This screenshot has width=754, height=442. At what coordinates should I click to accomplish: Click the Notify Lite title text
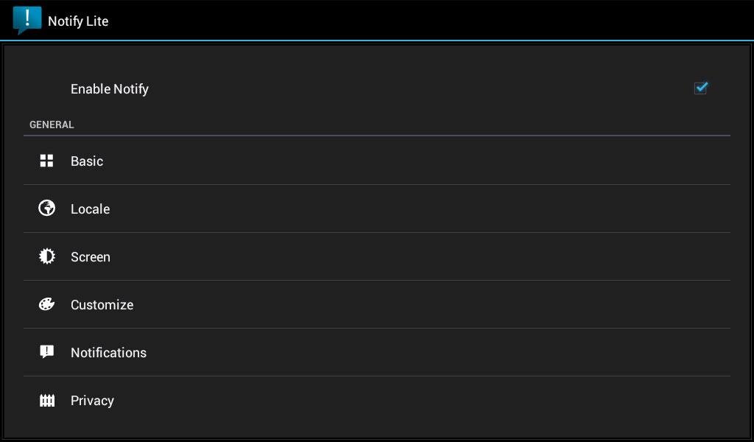(78, 21)
